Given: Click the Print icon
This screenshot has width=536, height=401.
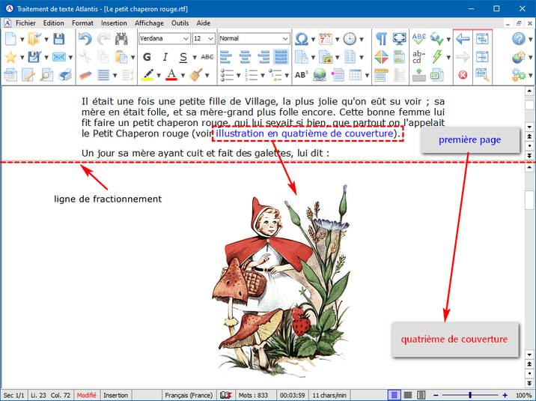Looking at the screenshot, I should point(64,74).
